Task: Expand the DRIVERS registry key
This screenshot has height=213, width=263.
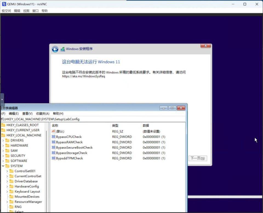Action: click(x=3, y=140)
